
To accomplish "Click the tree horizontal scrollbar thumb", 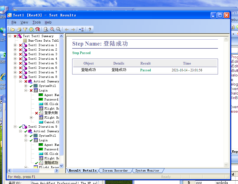I will point(25,171).
